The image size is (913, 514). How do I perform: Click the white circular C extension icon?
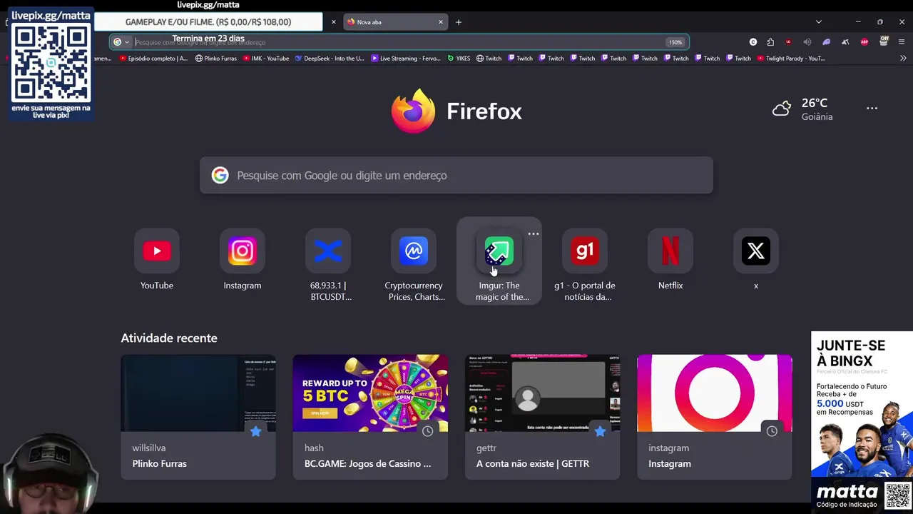click(753, 42)
